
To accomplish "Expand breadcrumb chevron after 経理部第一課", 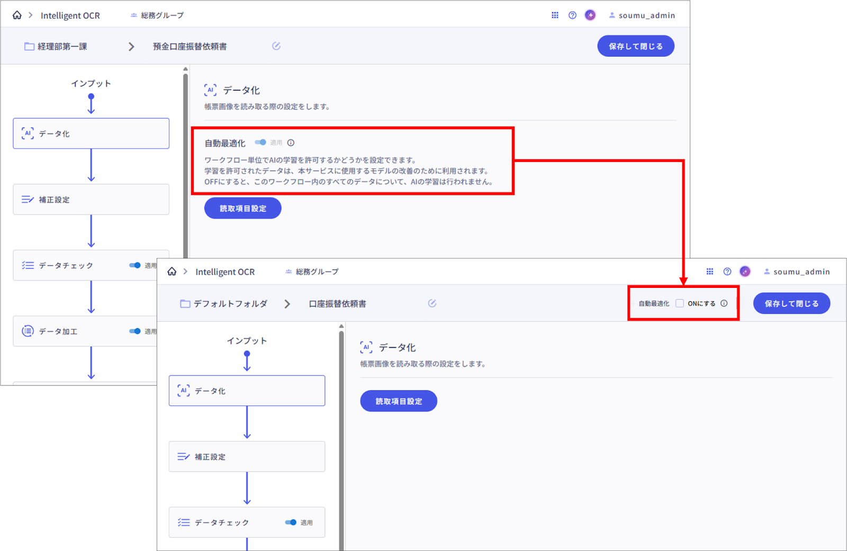I will point(131,47).
